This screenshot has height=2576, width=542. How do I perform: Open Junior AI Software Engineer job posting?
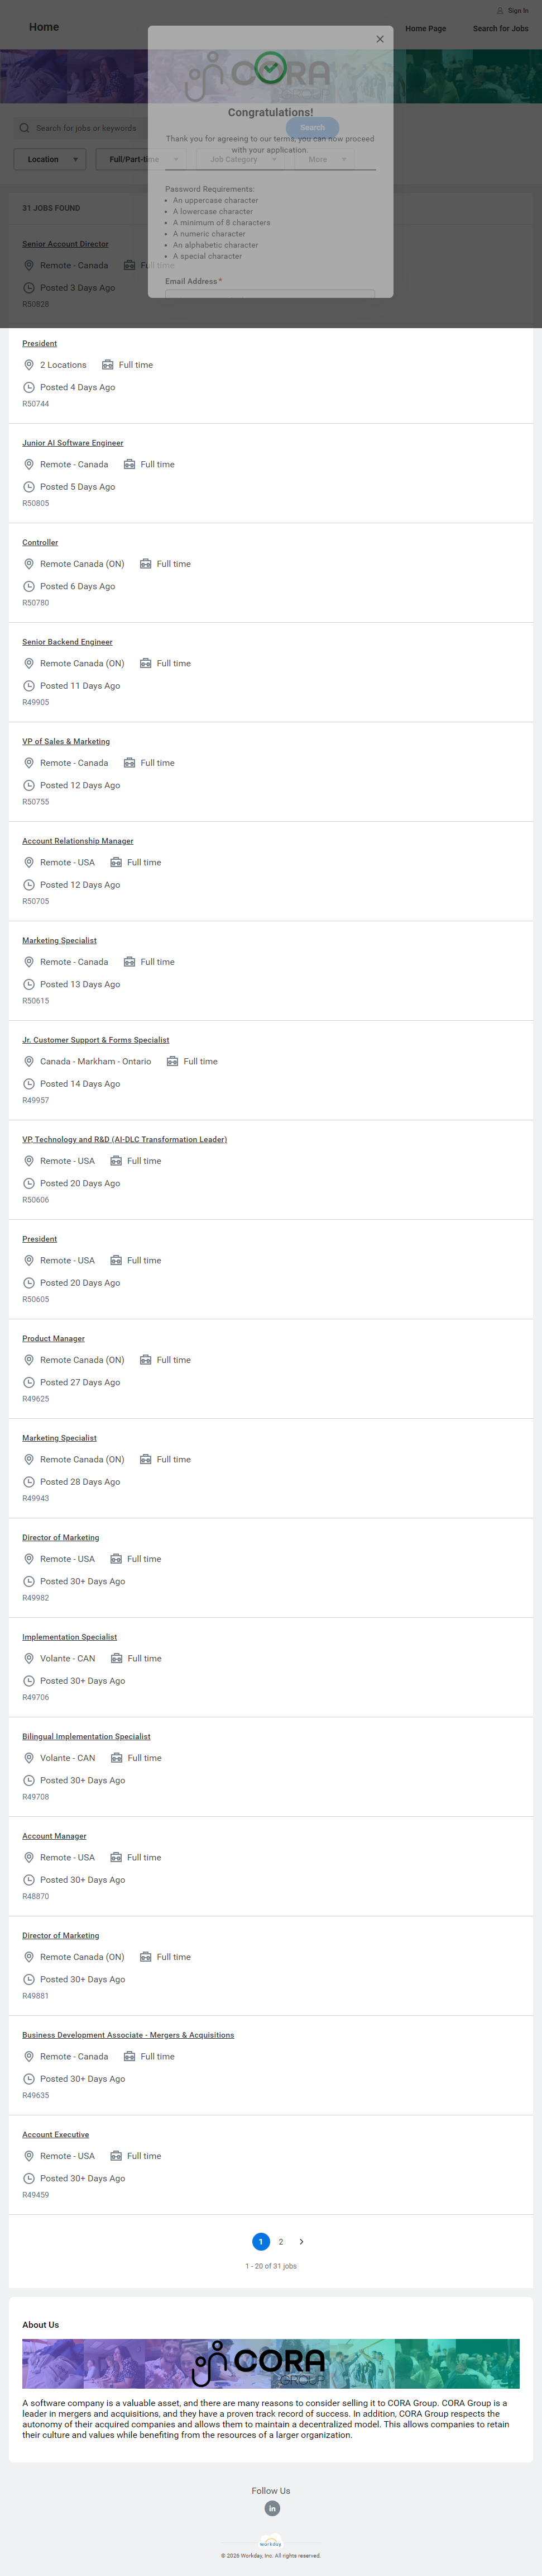(x=73, y=443)
